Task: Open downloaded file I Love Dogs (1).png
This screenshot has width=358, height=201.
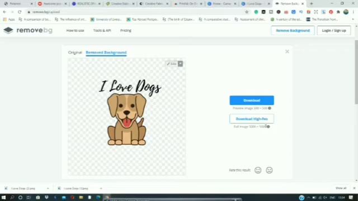Action: tap(76, 189)
